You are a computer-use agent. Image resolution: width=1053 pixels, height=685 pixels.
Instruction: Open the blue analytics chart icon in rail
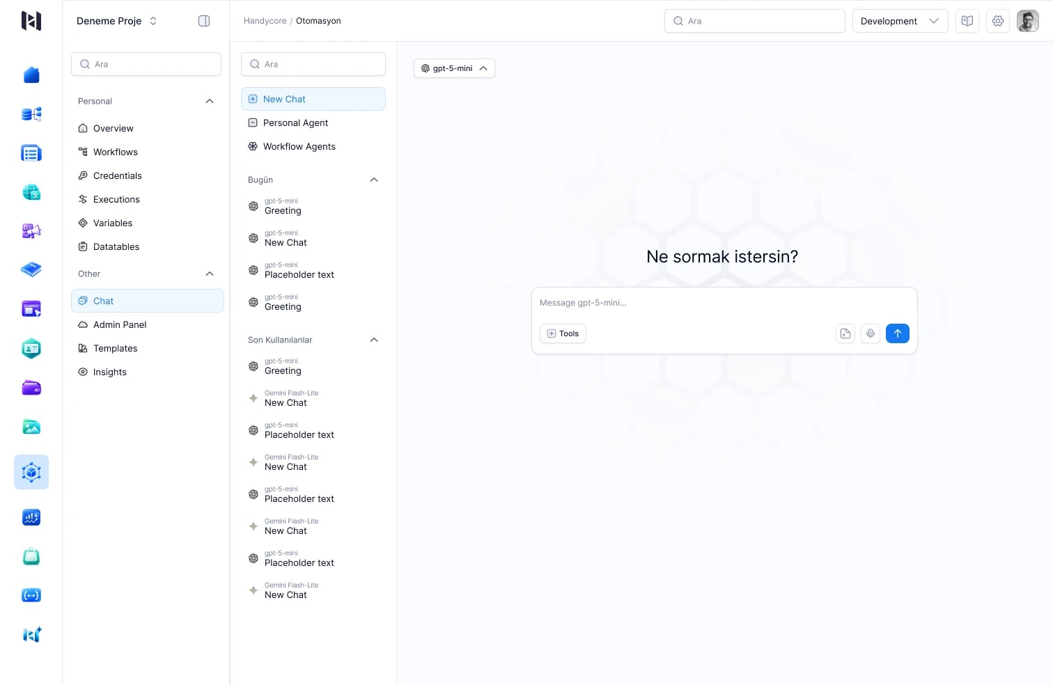click(x=31, y=517)
